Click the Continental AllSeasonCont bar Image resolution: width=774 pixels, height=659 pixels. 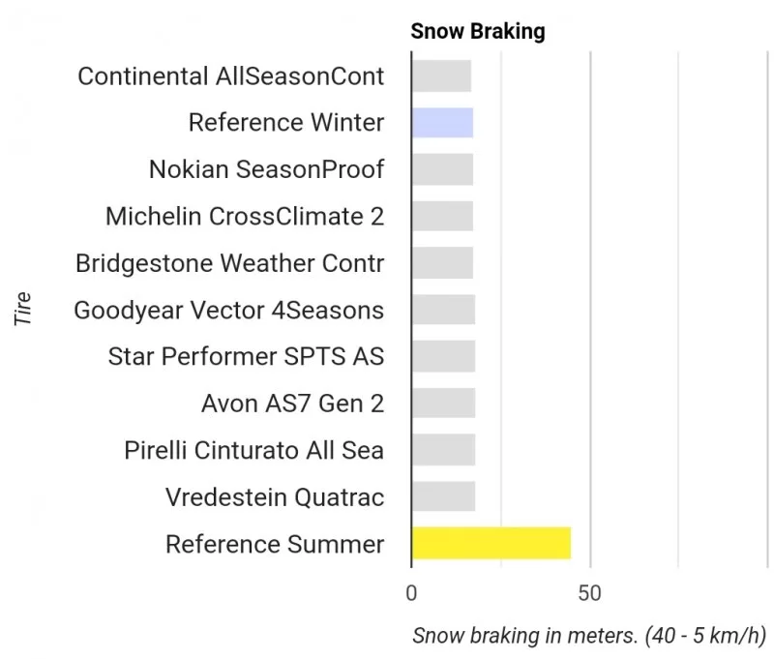click(441, 75)
